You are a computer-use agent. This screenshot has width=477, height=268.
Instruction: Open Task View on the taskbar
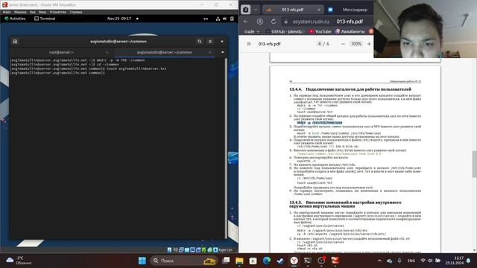click(x=226, y=261)
